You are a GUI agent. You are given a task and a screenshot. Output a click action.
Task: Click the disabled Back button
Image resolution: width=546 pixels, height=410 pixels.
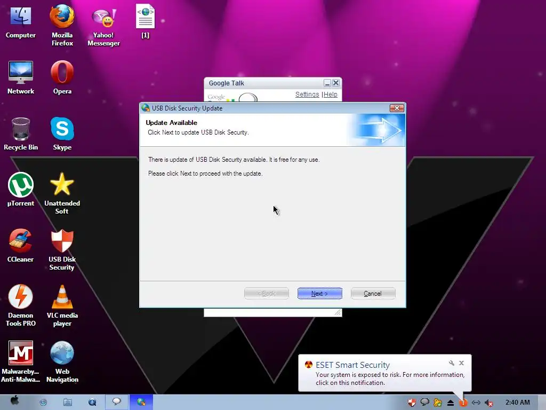tap(267, 294)
